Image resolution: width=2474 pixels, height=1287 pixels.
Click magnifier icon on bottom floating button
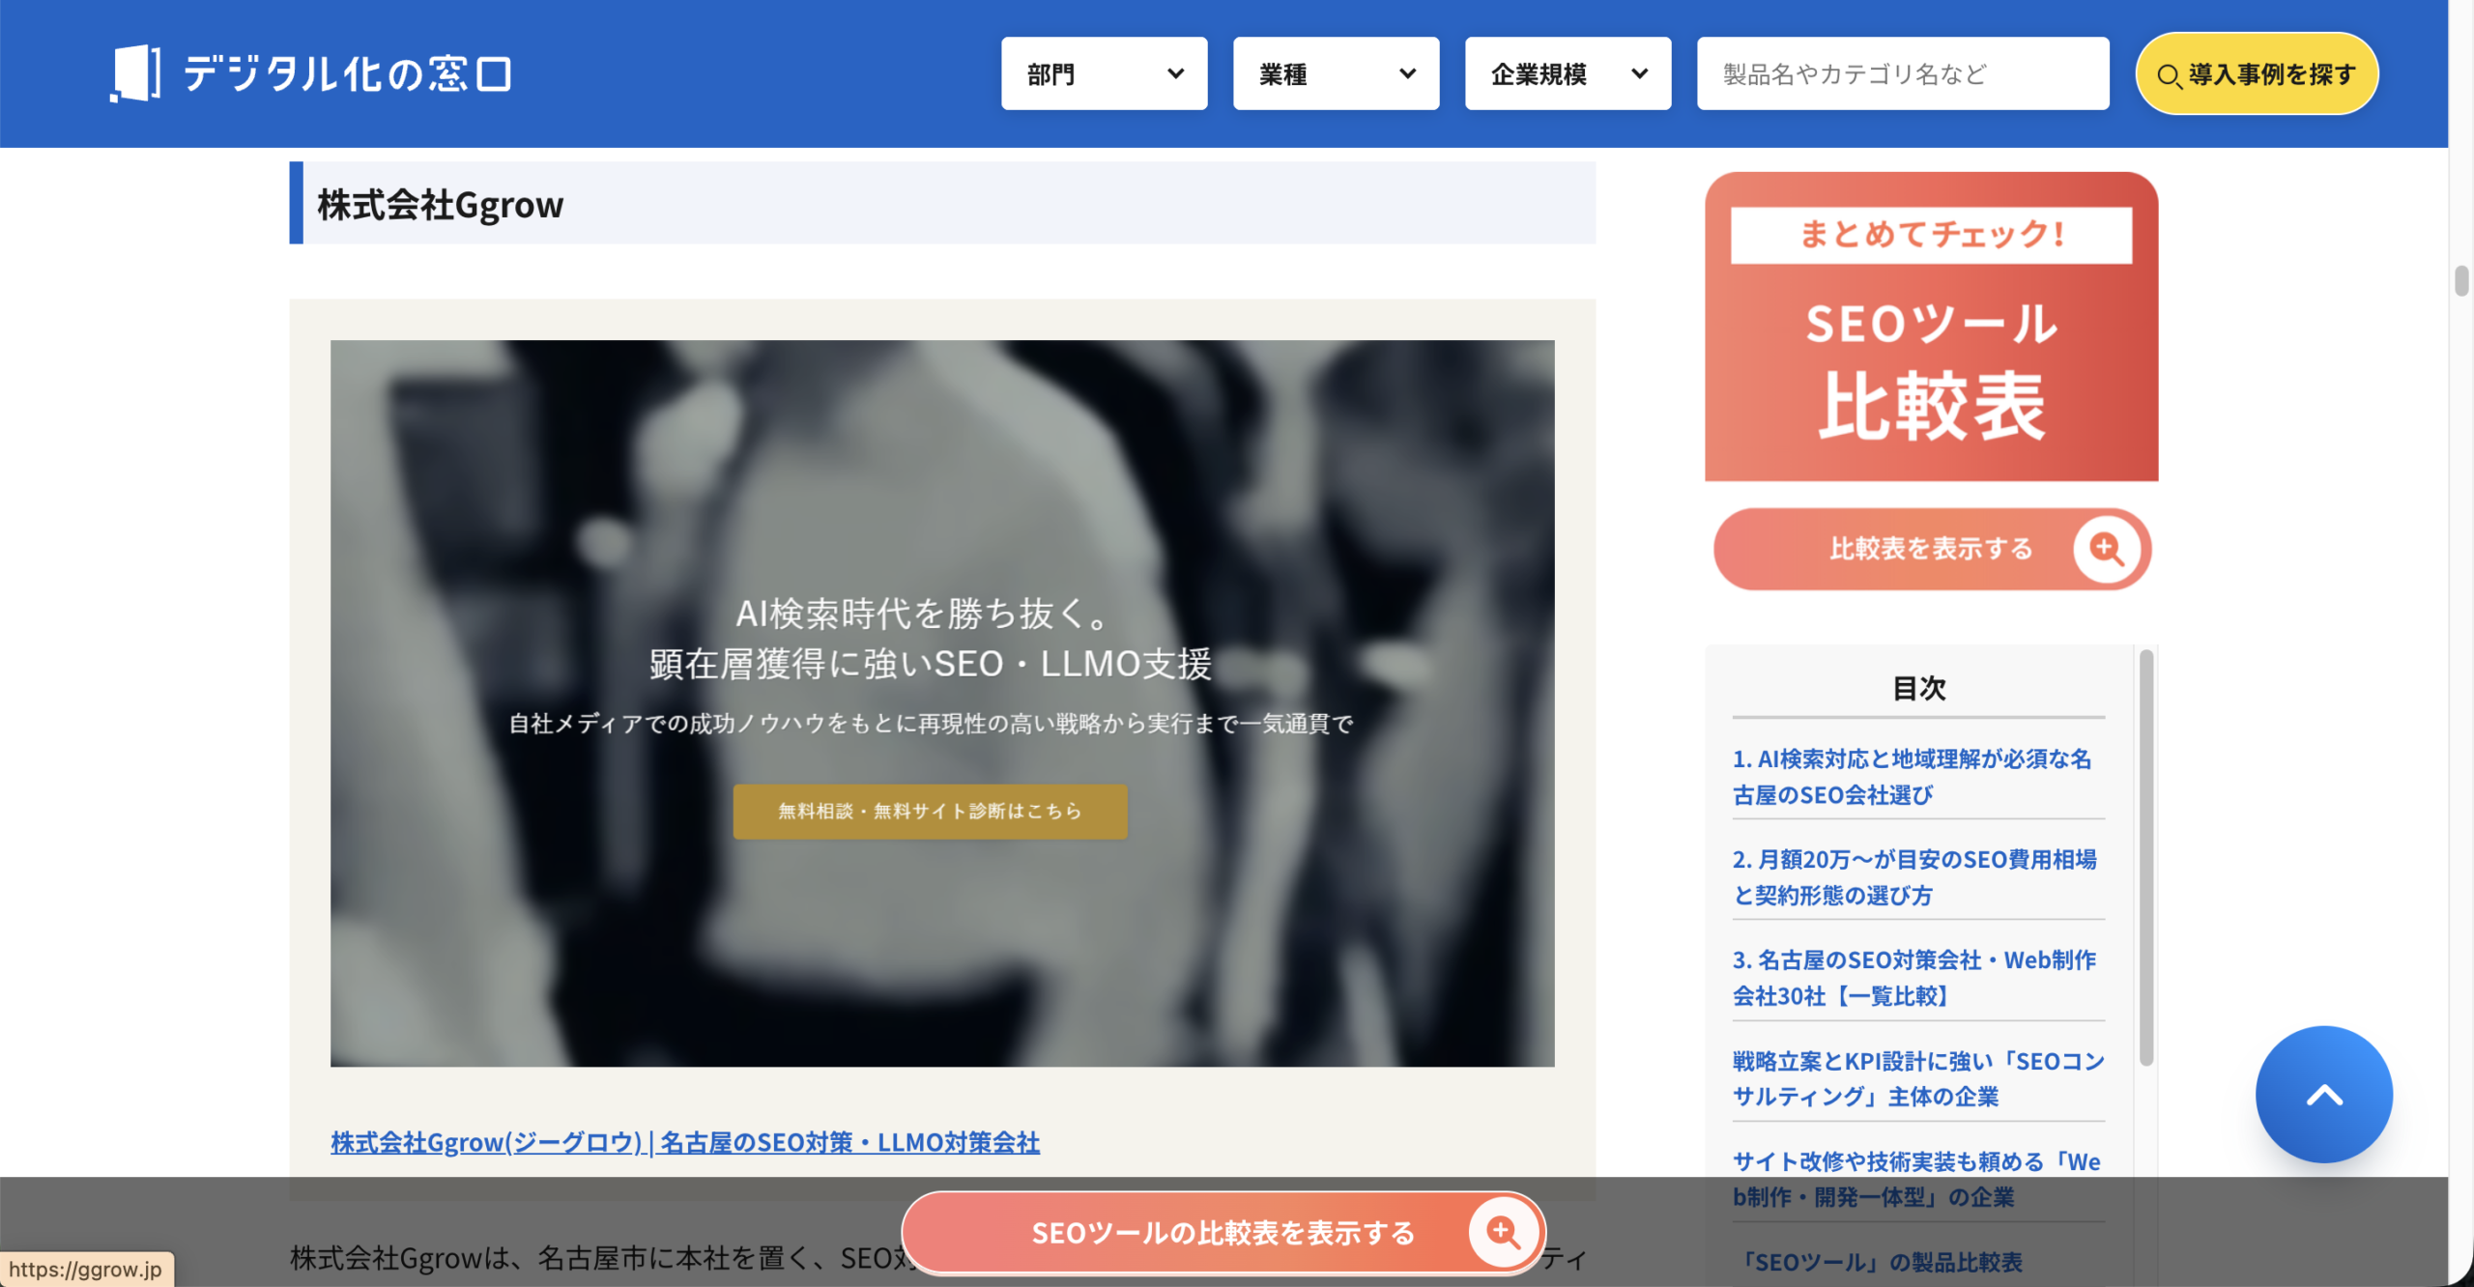tap(1503, 1232)
